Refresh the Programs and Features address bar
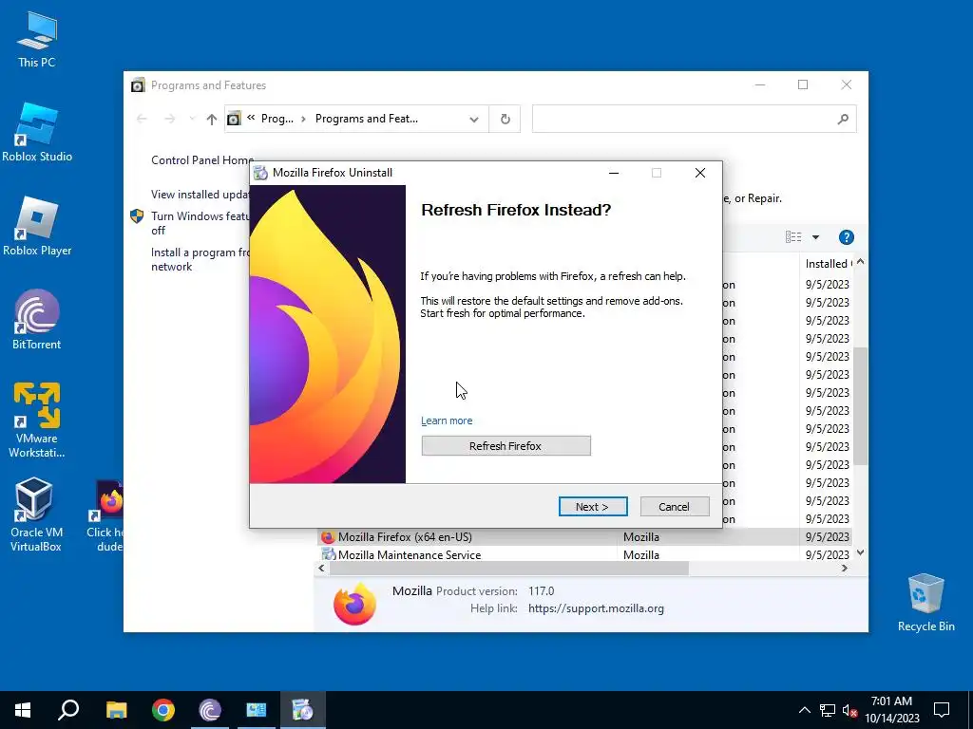This screenshot has height=729, width=973. [x=506, y=119]
